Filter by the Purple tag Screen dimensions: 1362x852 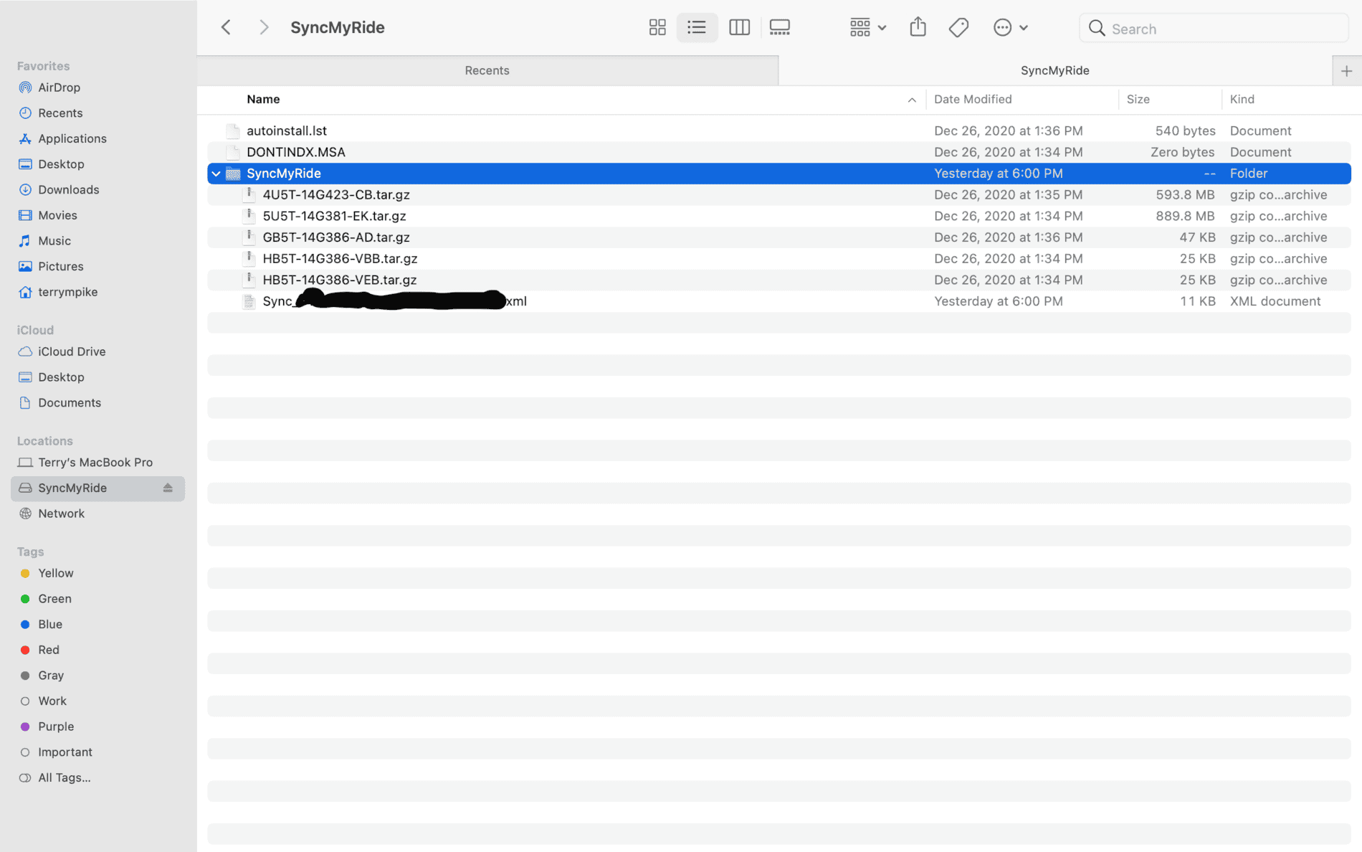[56, 726]
